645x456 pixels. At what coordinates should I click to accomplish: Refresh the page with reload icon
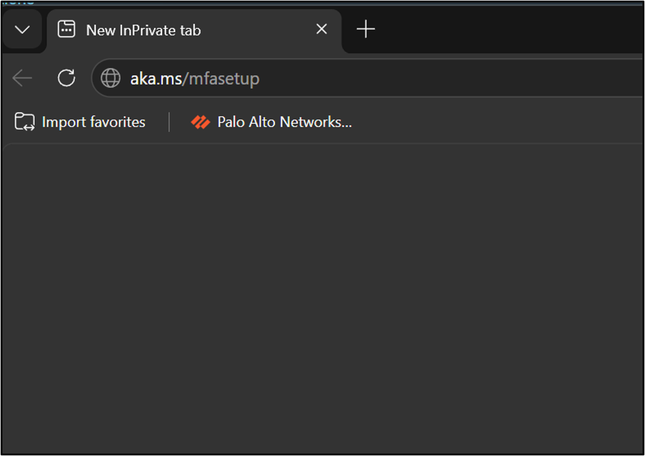point(66,78)
